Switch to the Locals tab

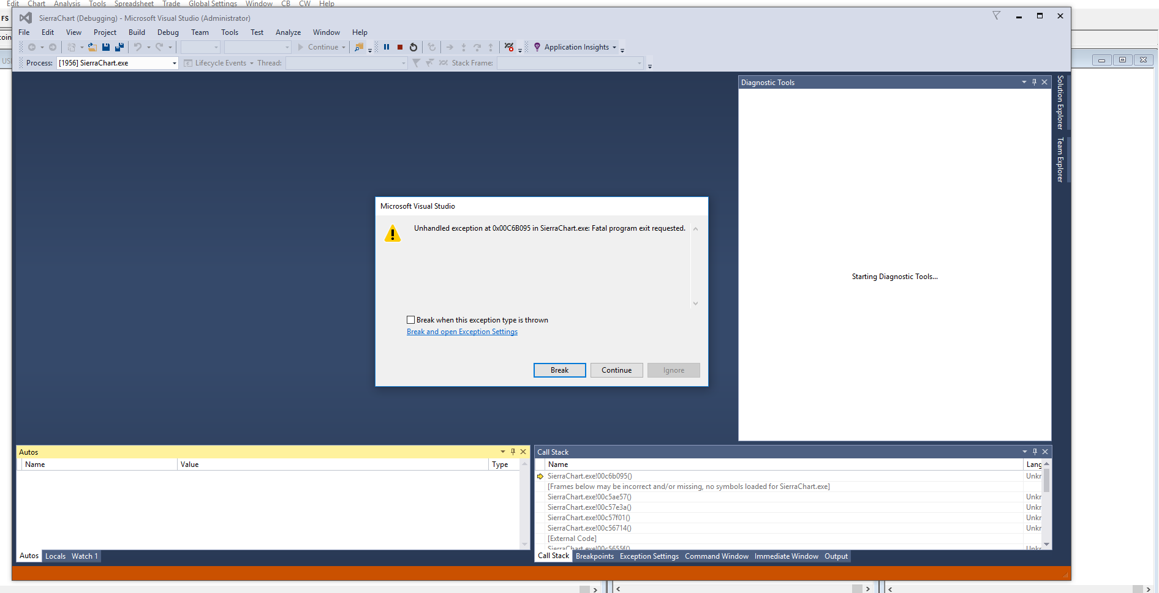(55, 556)
